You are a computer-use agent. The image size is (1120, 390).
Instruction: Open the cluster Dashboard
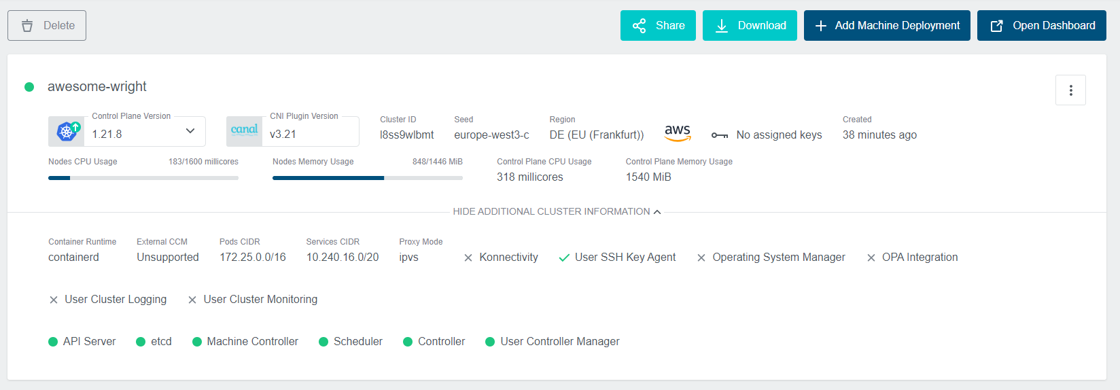(x=1041, y=26)
